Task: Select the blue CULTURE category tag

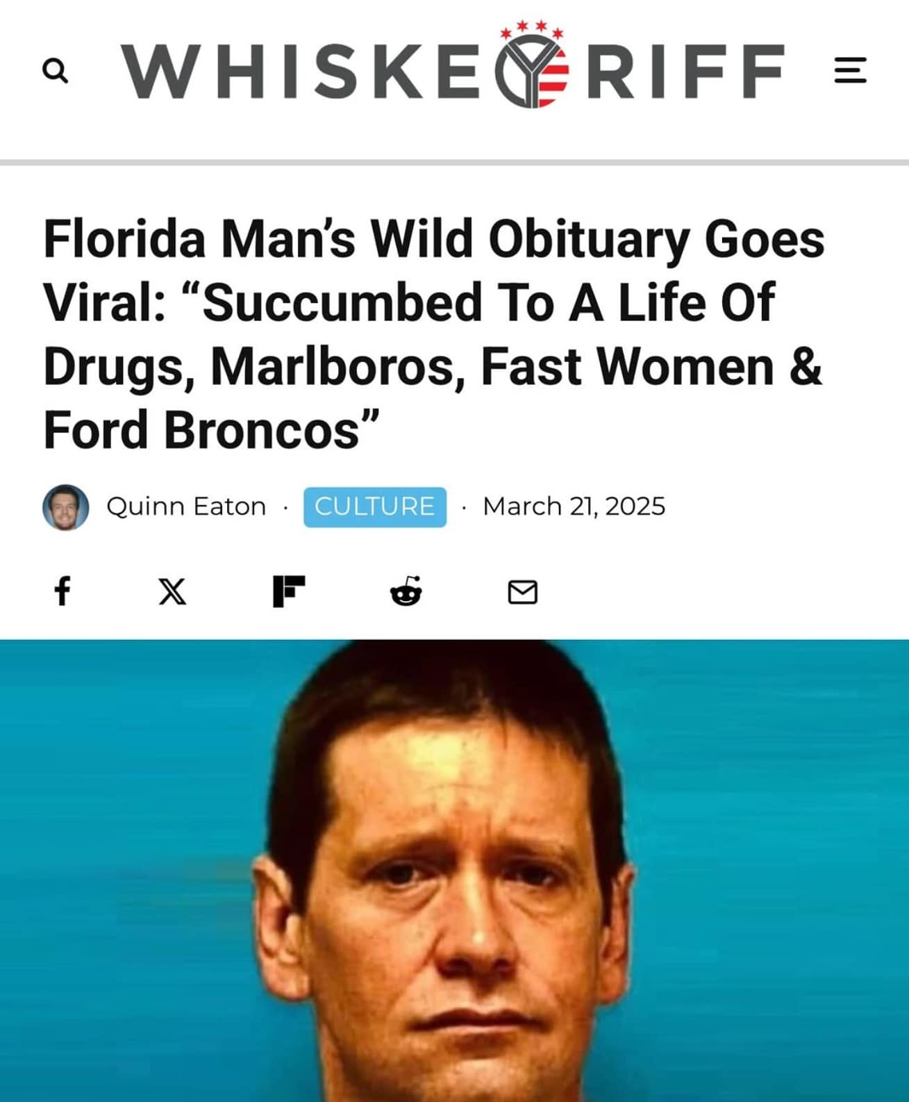Action: (x=375, y=507)
